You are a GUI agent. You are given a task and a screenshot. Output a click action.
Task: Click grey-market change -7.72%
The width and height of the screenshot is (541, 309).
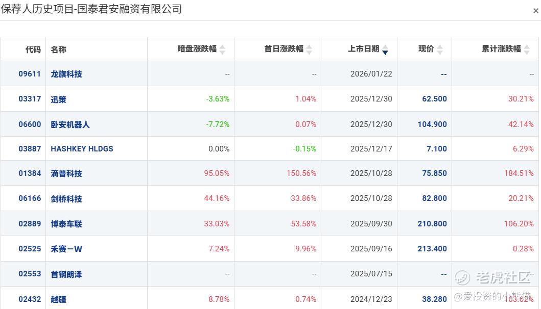pos(218,124)
